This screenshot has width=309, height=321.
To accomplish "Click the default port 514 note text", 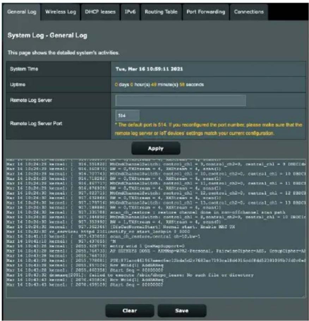I will click(x=208, y=129).
